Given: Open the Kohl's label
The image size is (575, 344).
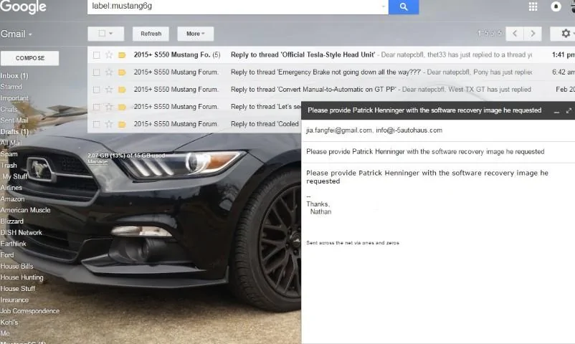Looking at the screenshot, I should 9,322.
